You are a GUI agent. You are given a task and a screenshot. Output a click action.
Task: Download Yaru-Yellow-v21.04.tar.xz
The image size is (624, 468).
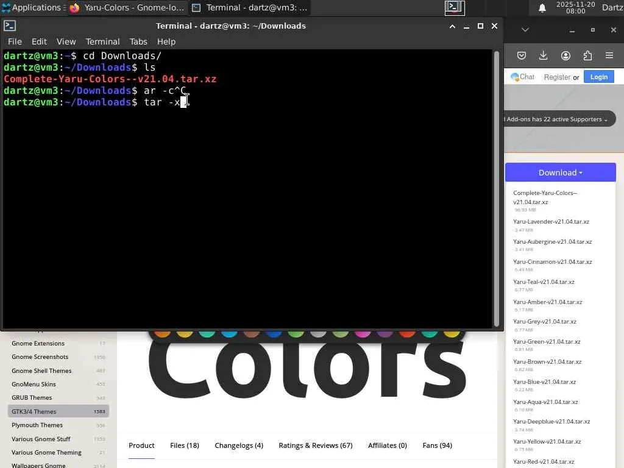click(547, 442)
